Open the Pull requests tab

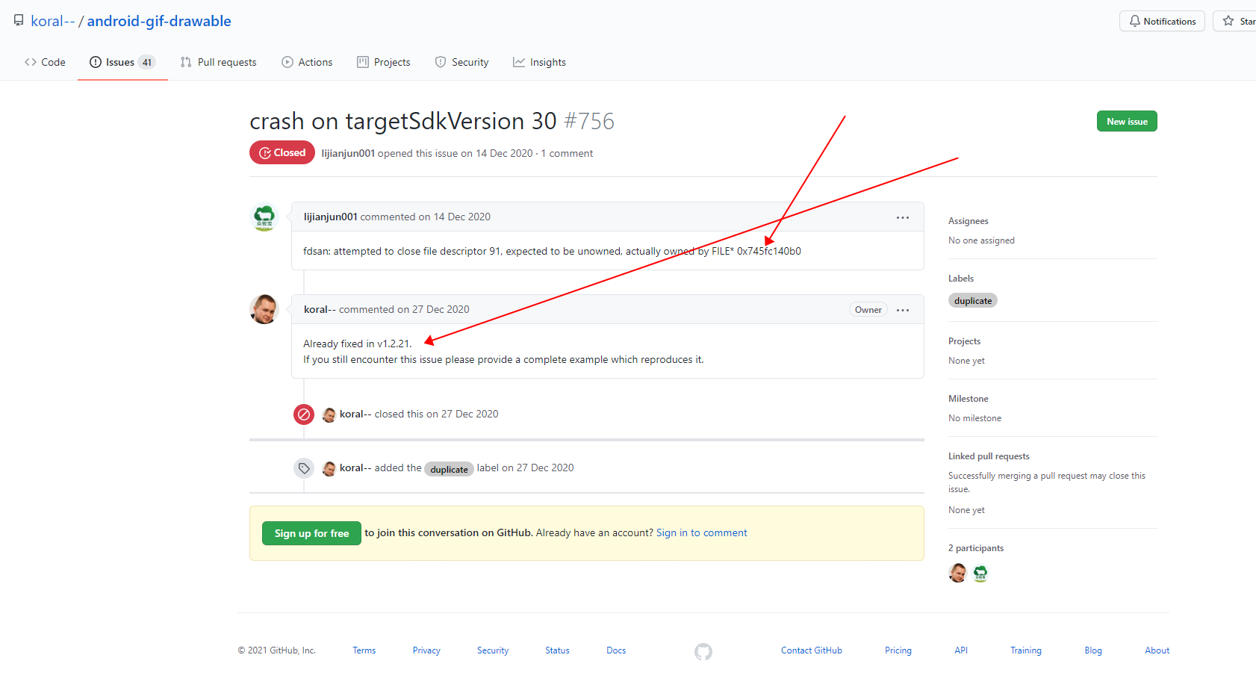[x=218, y=62]
